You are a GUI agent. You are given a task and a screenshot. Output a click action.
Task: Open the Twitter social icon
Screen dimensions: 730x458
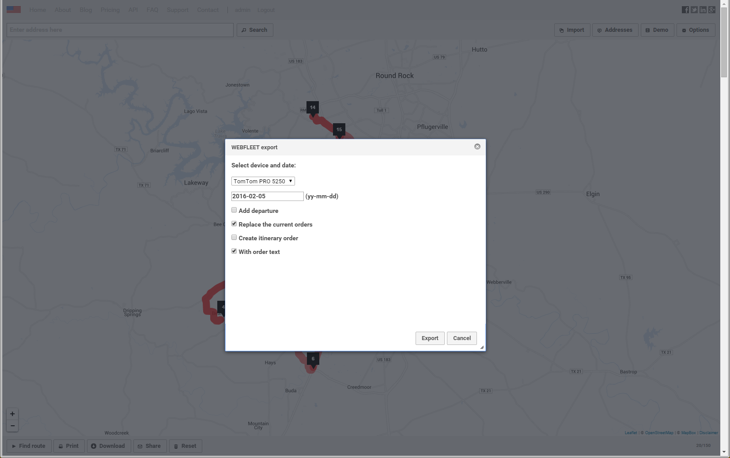tap(694, 10)
